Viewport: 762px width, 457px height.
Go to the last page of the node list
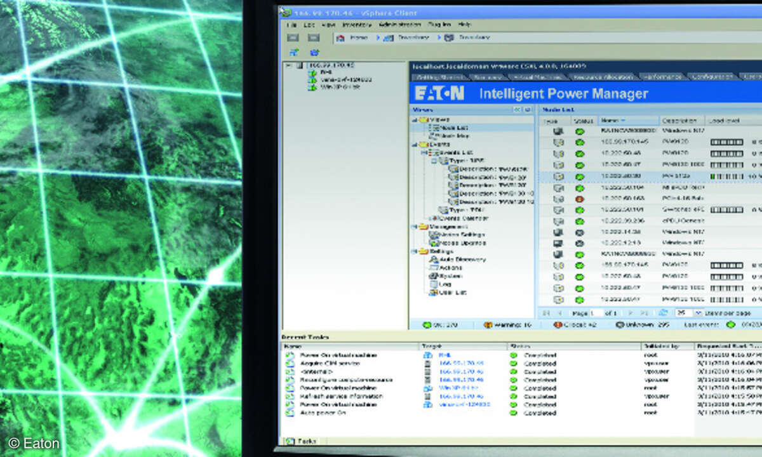(x=643, y=312)
